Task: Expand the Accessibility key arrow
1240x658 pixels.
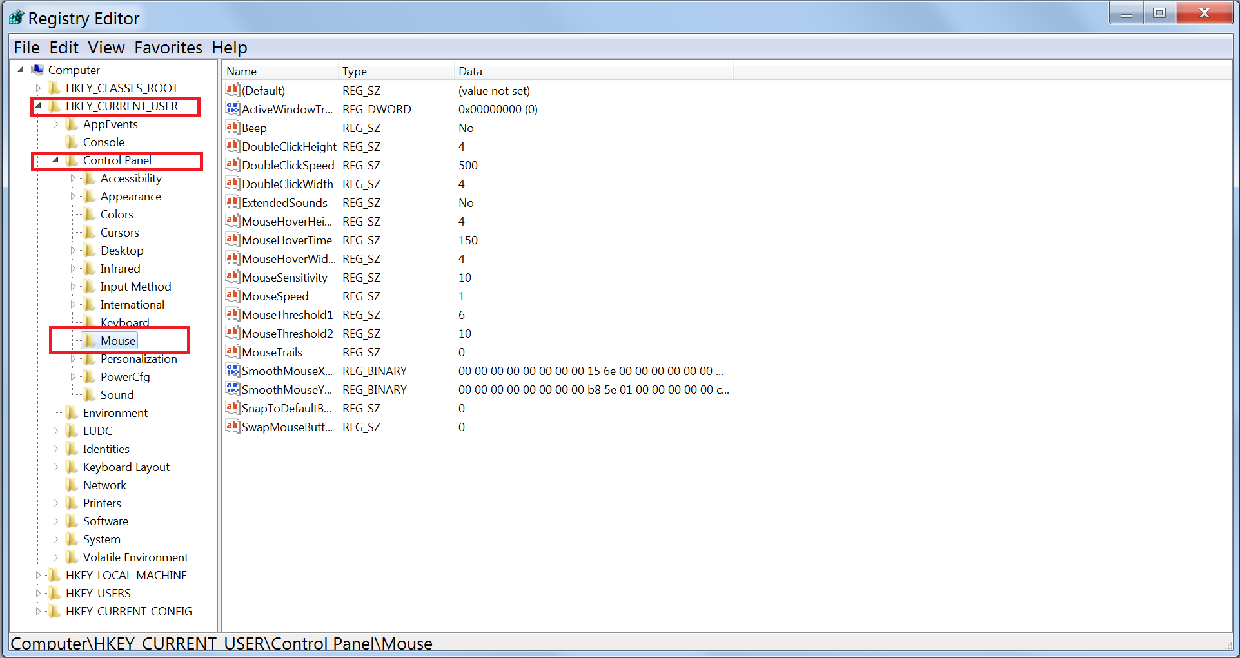Action: coord(73,178)
